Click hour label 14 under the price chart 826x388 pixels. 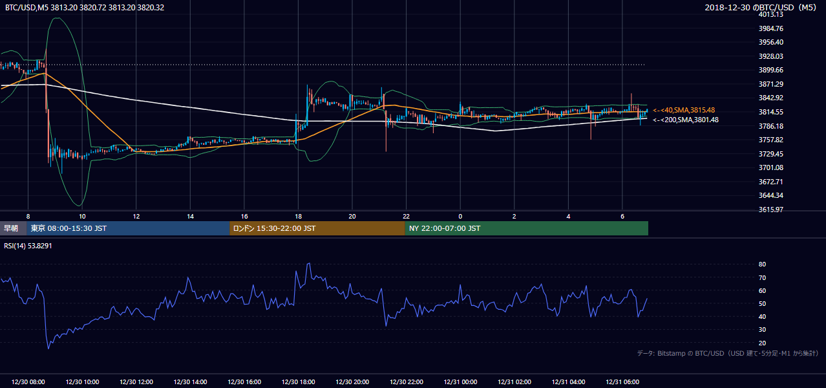[190, 216]
